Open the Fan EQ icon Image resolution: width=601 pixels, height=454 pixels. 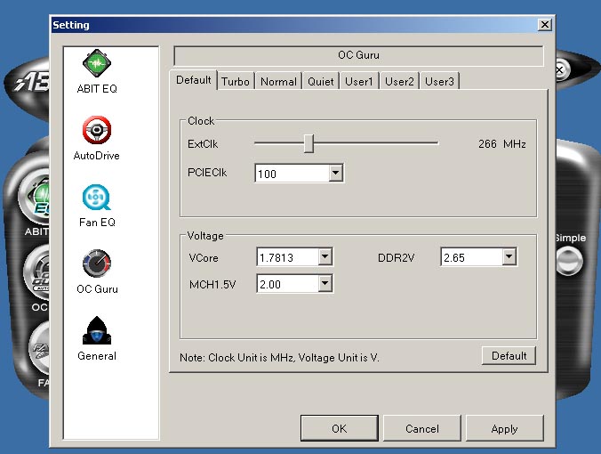(97, 198)
